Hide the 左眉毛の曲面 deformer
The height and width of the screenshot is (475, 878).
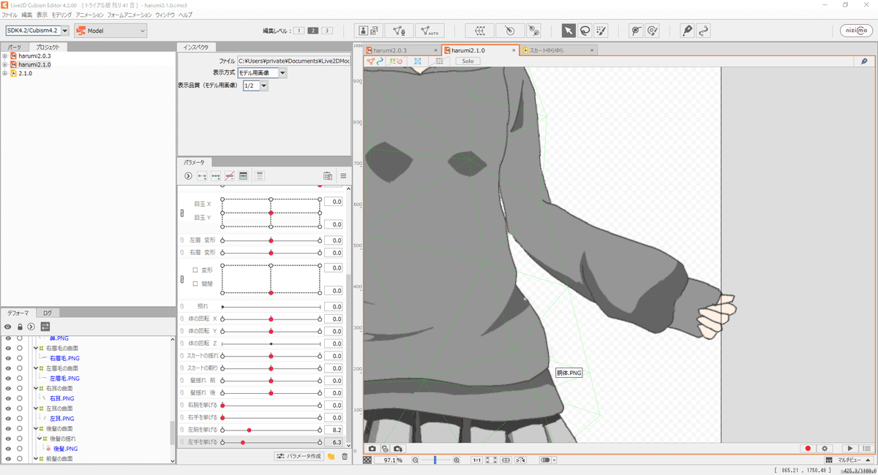tap(8, 368)
